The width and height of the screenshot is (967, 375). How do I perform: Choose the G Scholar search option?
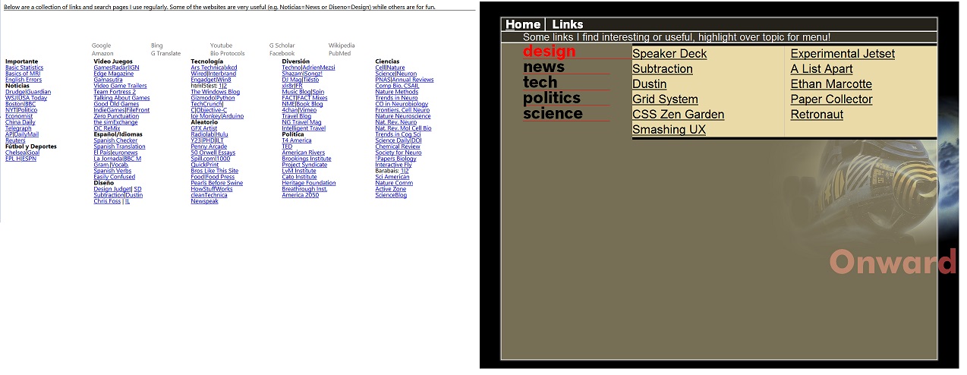(282, 46)
